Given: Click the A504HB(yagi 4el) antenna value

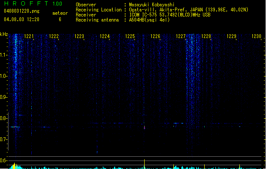Looking at the screenshot, I should pos(149,20).
